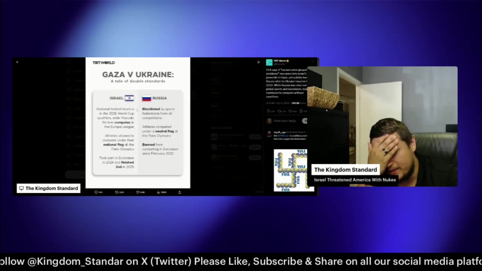Open the FIFA logo image in reply
Viewport: 482px width, 271px height.
click(x=290, y=170)
